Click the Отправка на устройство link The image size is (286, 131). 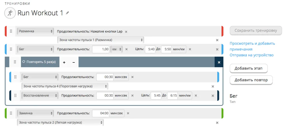[252, 55]
